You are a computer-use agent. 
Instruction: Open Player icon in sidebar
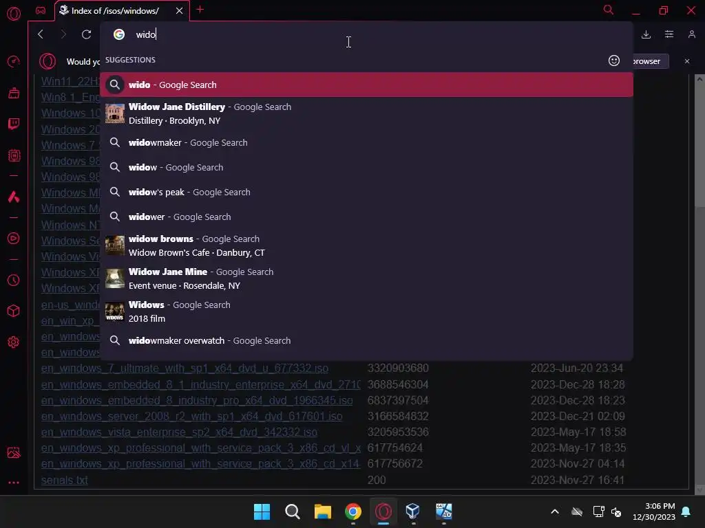coord(14,239)
